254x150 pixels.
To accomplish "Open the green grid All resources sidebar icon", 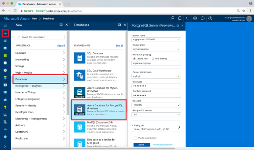I will coord(5,56).
